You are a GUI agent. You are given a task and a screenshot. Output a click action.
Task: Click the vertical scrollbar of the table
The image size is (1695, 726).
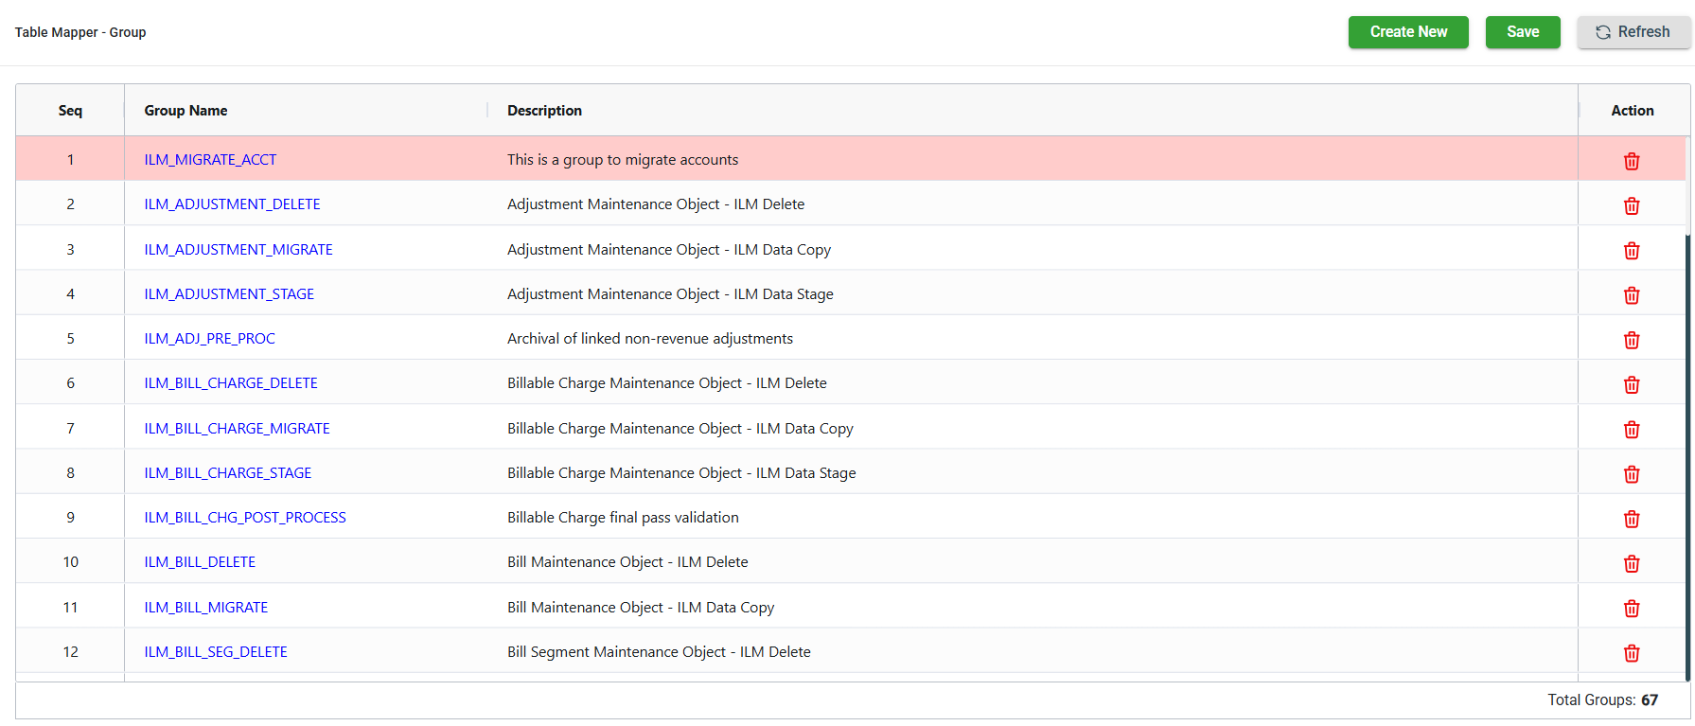(x=1687, y=454)
